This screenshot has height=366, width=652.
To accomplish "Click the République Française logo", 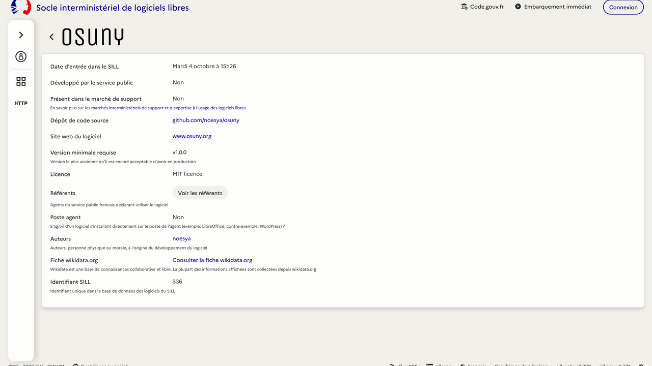I will click(x=21, y=7).
